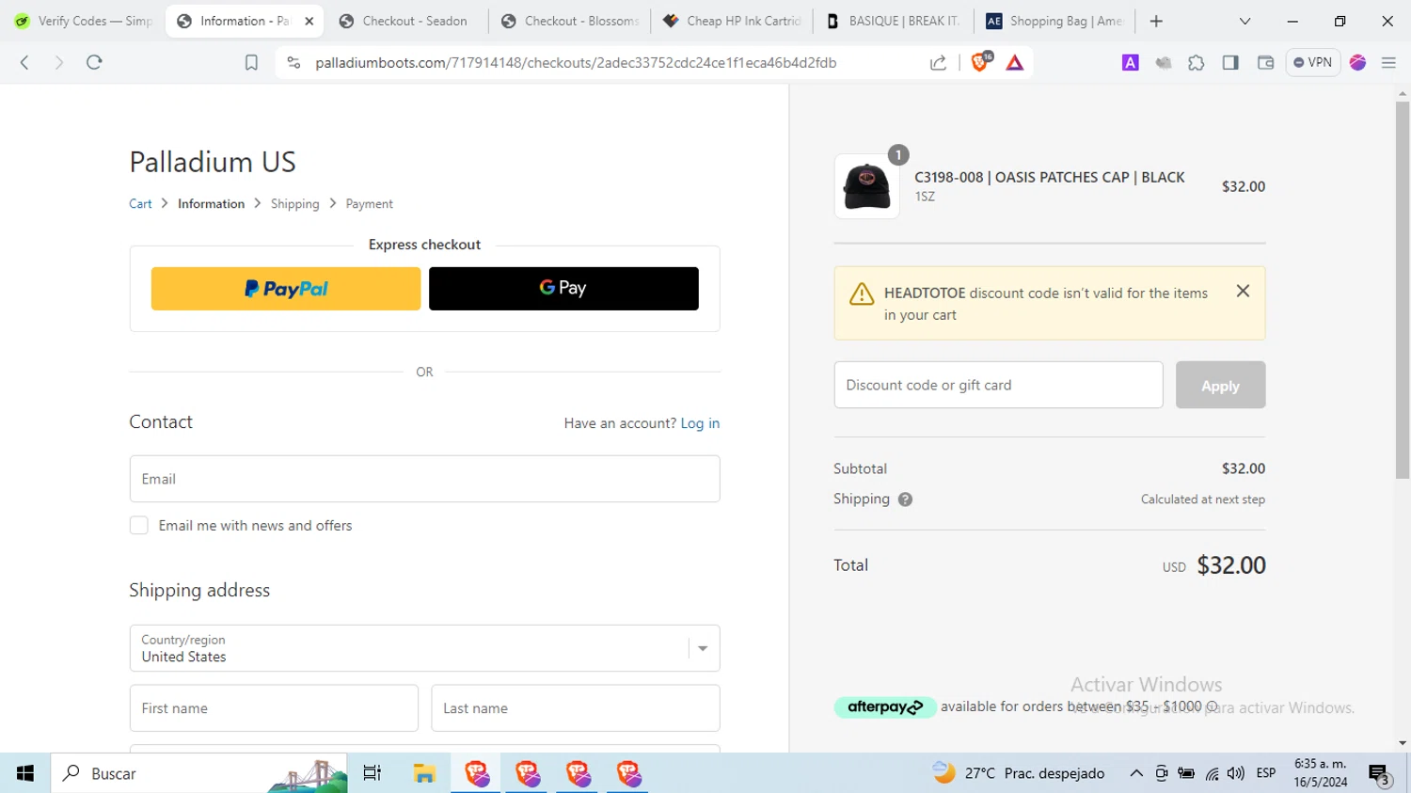Focus the Email input field
The height and width of the screenshot is (793, 1411).
[x=424, y=479]
